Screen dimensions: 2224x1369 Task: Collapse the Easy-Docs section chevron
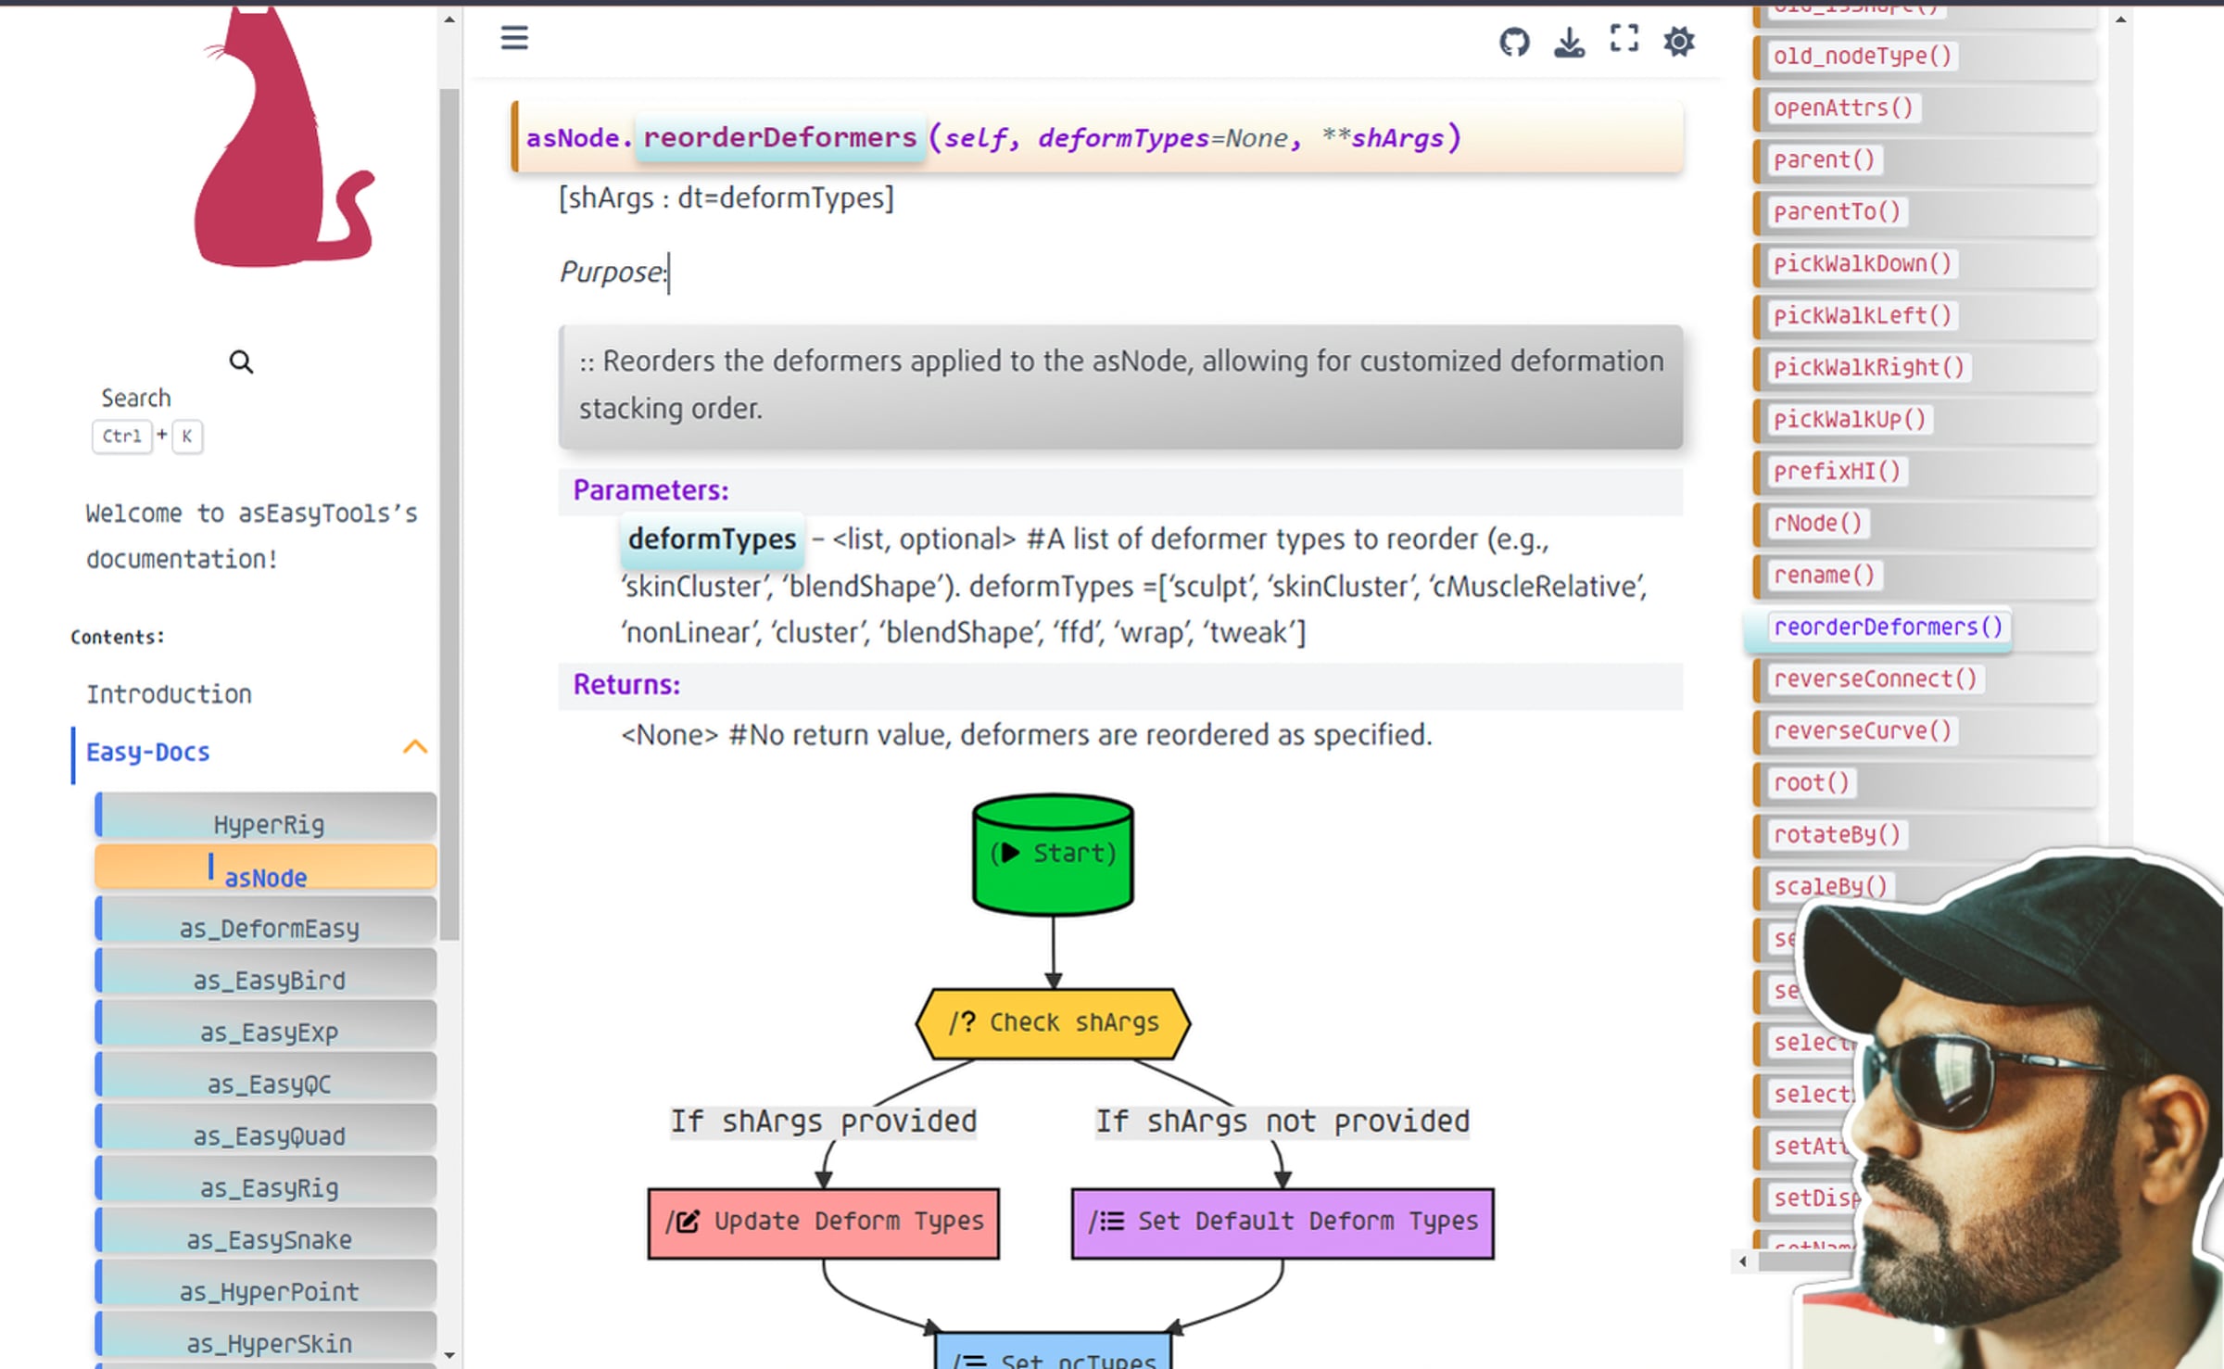click(415, 747)
